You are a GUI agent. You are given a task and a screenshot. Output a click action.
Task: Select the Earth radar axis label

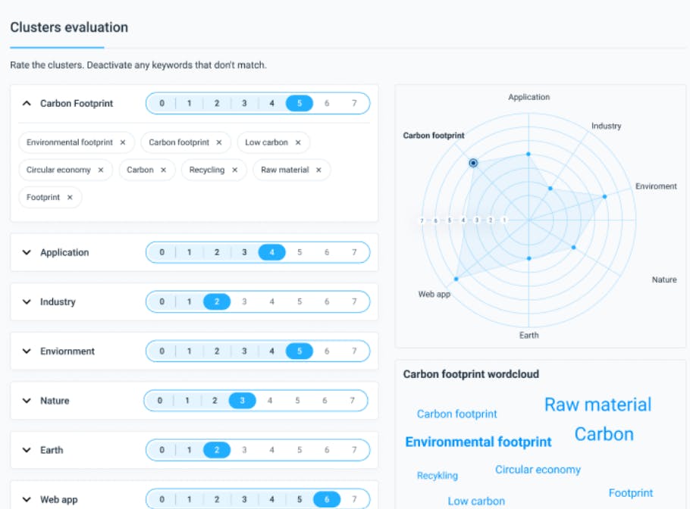coord(528,336)
